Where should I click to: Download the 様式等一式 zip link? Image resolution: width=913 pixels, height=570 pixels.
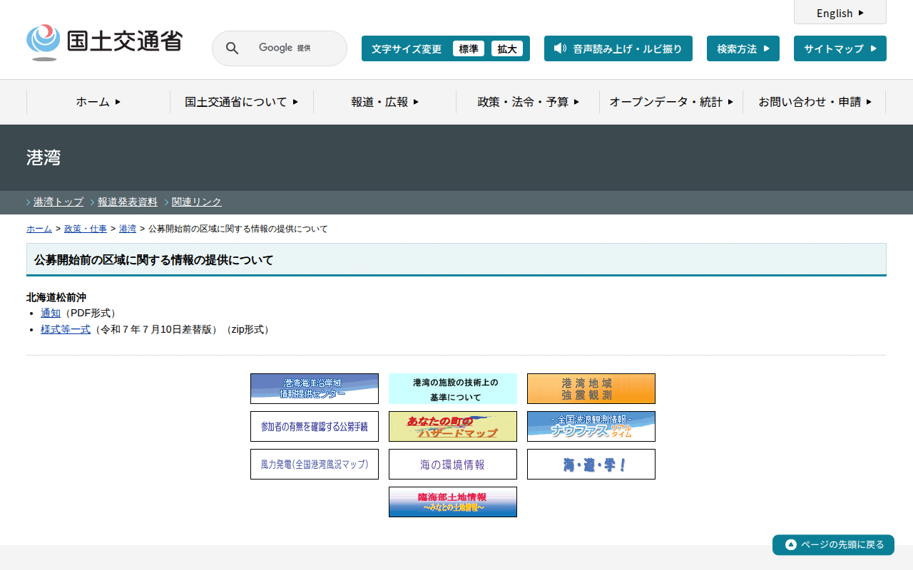pyautogui.click(x=66, y=329)
